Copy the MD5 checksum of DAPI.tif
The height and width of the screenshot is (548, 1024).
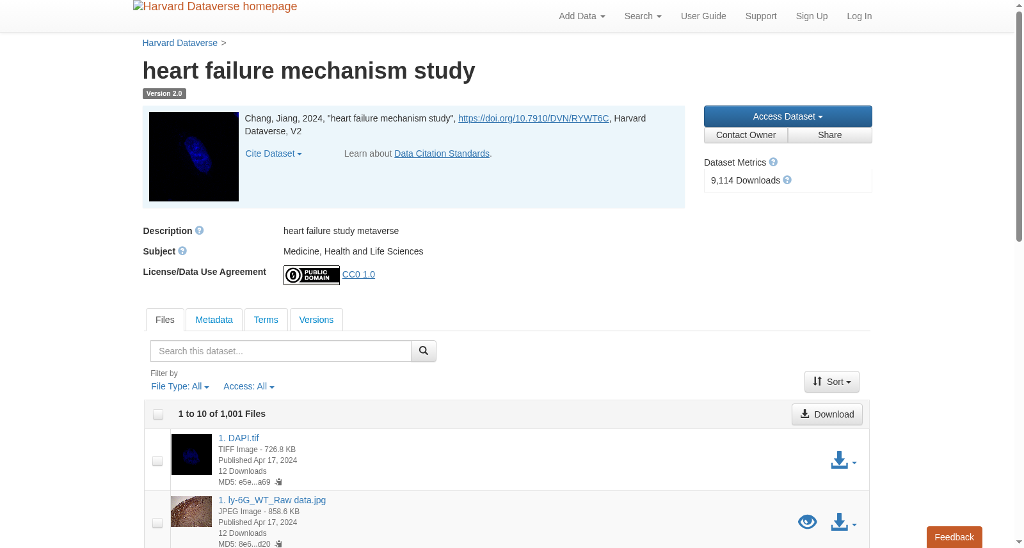[x=278, y=482]
